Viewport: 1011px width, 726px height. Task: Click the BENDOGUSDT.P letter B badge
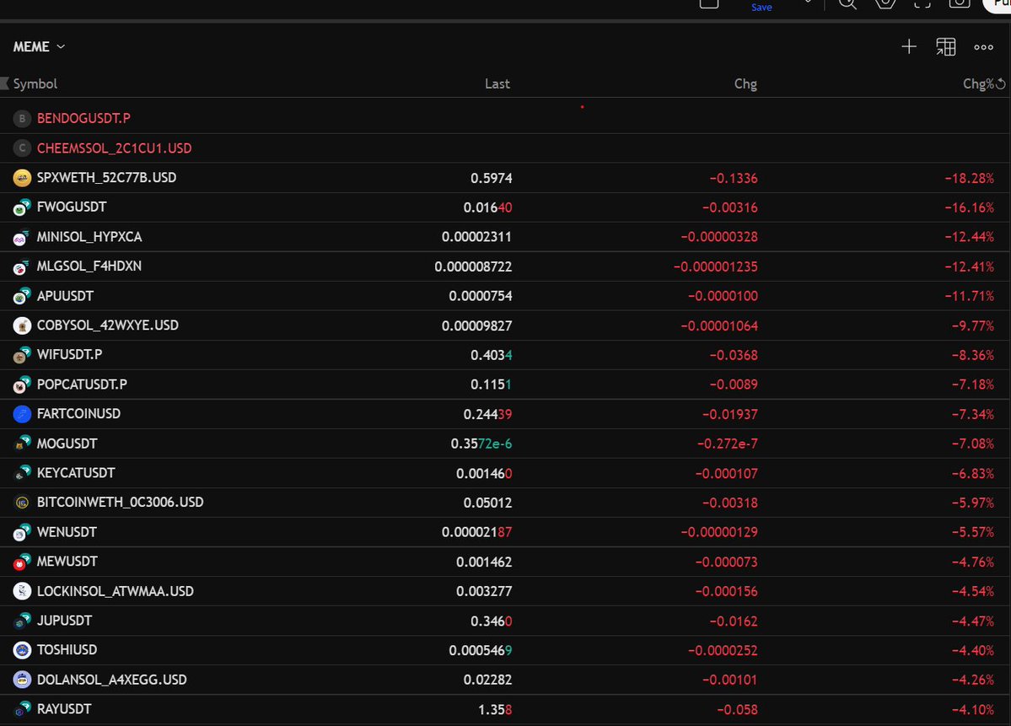(23, 119)
